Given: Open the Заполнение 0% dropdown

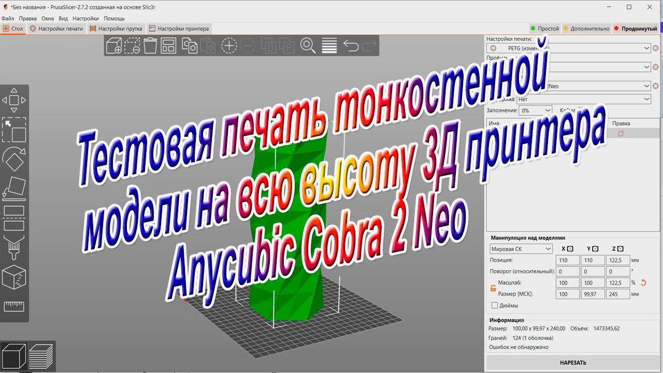Looking at the screenshot, I should [x=536, y=111].
